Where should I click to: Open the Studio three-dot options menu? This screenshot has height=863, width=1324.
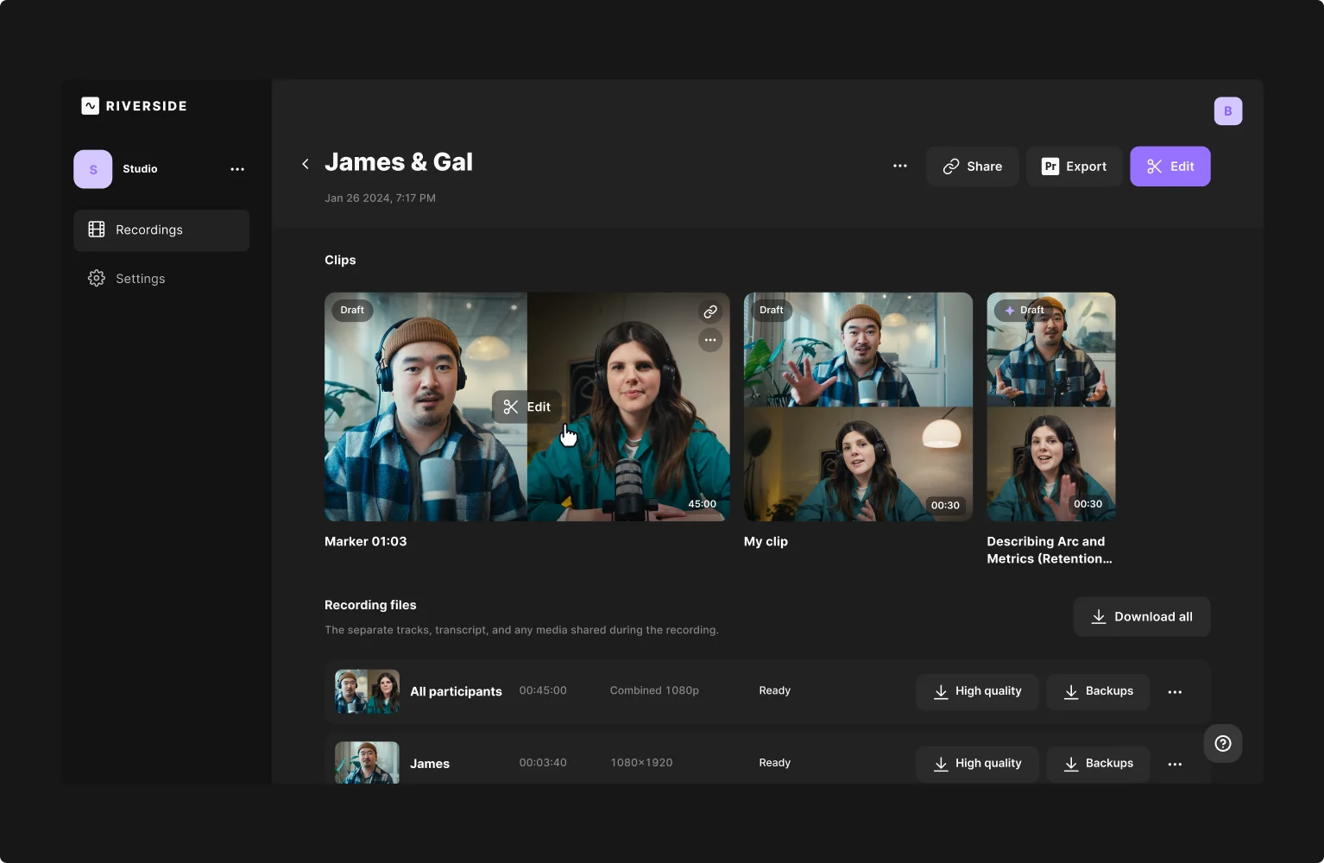coord(237,169)
